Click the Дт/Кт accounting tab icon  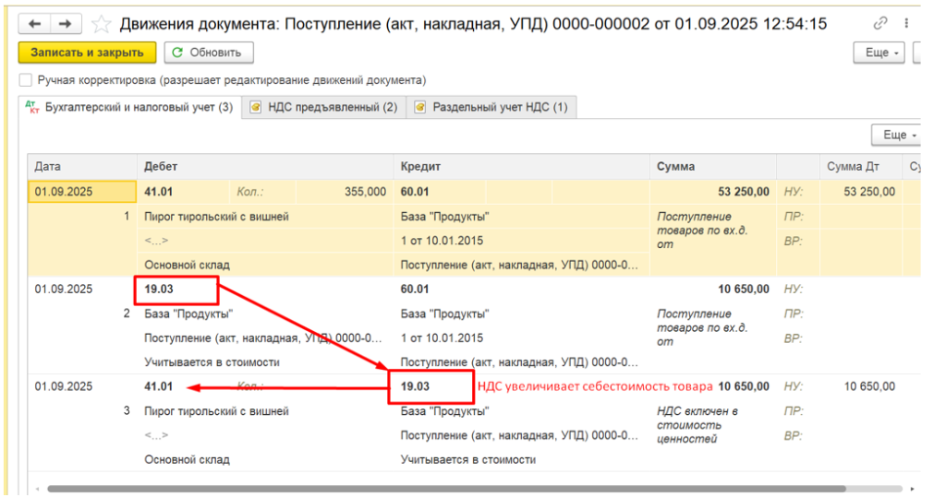pyautogui.click(x=33, y=108)
